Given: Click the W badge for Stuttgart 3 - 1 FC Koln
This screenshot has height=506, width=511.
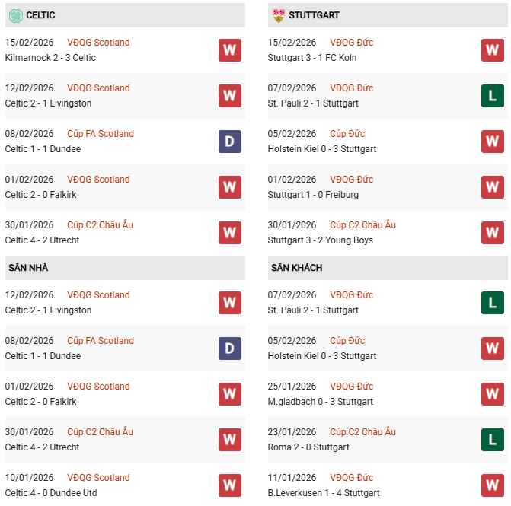Looking at the screenshot, I should point(492,50).
